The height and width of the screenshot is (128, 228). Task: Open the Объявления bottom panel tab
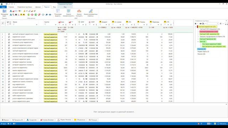(80, 120)
